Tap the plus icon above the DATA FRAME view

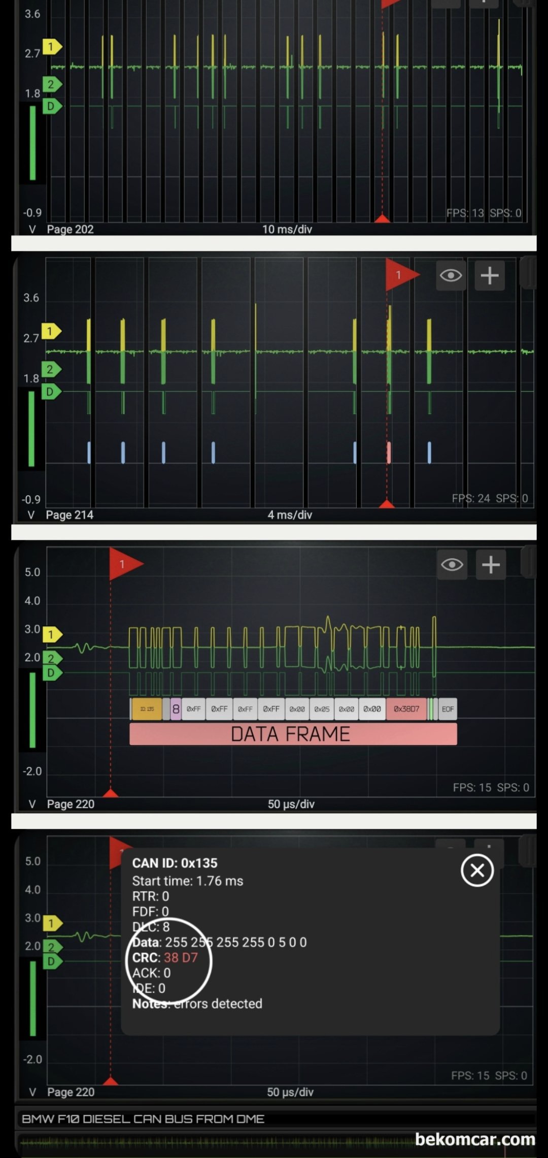491,565
